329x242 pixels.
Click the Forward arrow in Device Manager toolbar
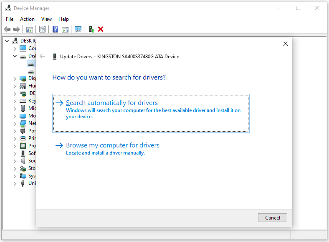click(x=17, y=29)
